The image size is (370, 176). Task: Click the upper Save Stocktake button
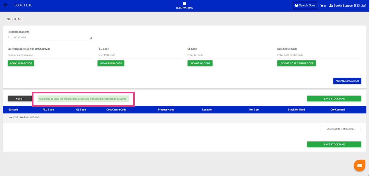334,98
